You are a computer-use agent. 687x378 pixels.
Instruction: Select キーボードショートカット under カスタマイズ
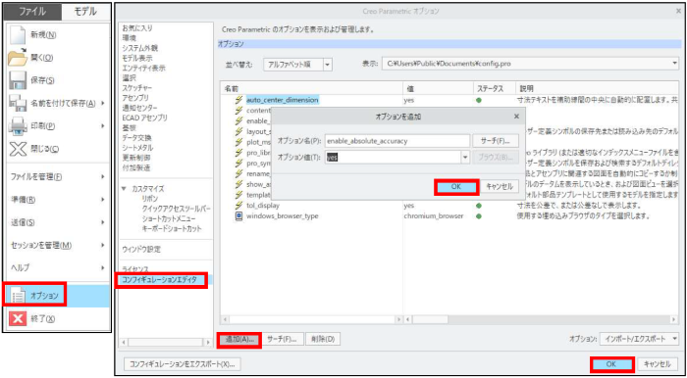pos(172,228)
